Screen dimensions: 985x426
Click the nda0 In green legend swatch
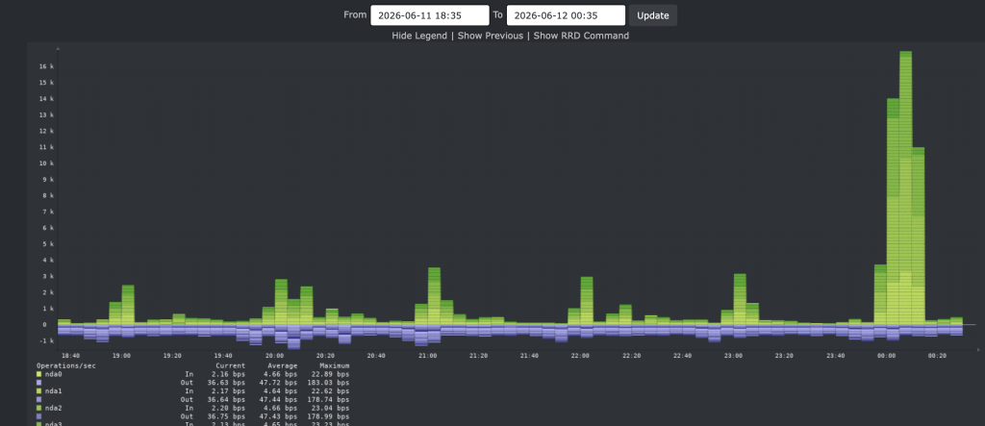[x=38, y=374]
